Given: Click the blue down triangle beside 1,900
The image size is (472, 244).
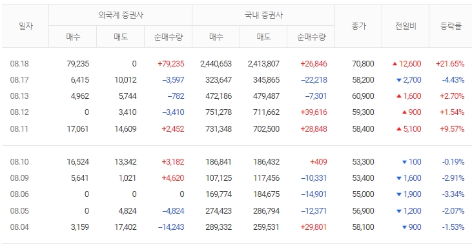Looking at the screenshot, I should [x=399, y=194].
